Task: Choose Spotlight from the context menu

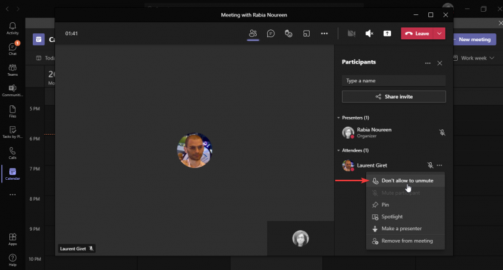Action: click(x=405, y=217)
